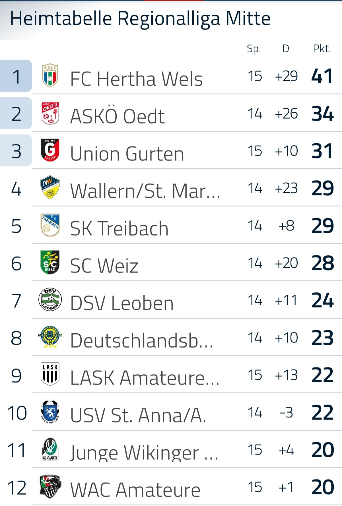342x506 pixels.
Task: Click the Sp. column header
Action: [x=254, y=49]
